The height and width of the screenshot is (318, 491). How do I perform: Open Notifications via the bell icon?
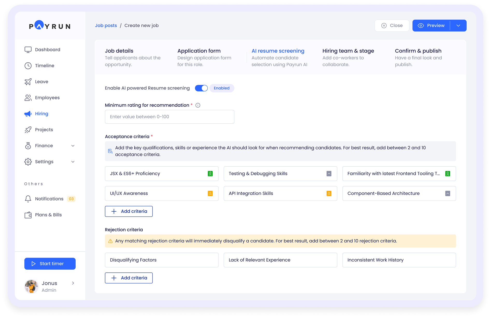tap(28, 199)
